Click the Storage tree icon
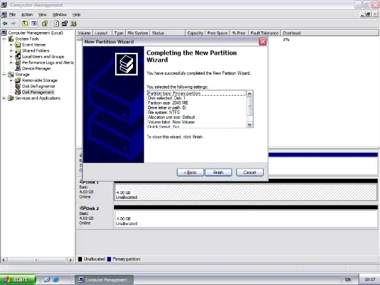The width and height of the screenshot is (380, 285). point(11,74)
